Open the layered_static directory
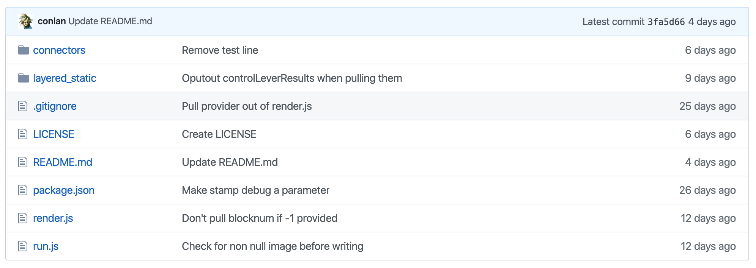The width and height of the screenshot is (756, 268). 65,78
